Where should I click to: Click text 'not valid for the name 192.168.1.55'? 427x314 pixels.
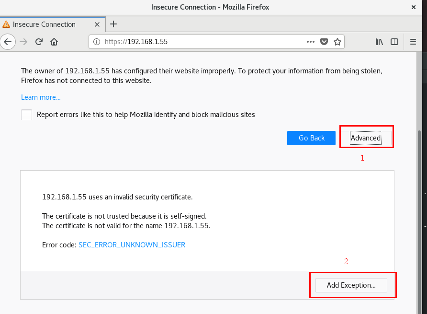pos(151,226)
